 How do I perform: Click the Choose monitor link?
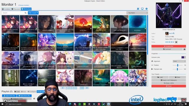point(24,5)
